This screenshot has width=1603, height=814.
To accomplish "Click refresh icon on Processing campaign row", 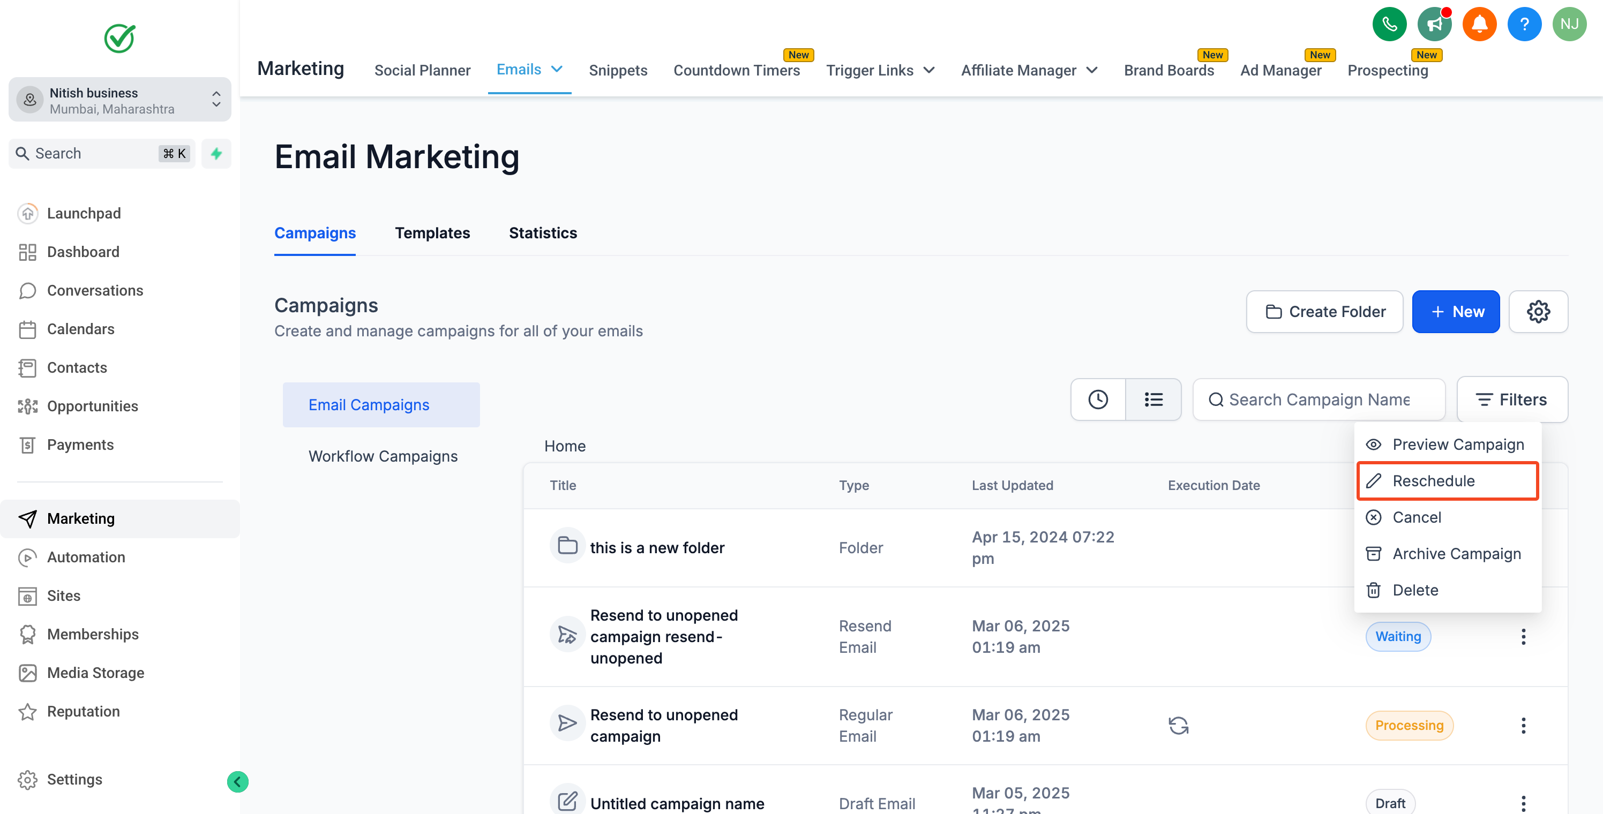I will 1178,725.
